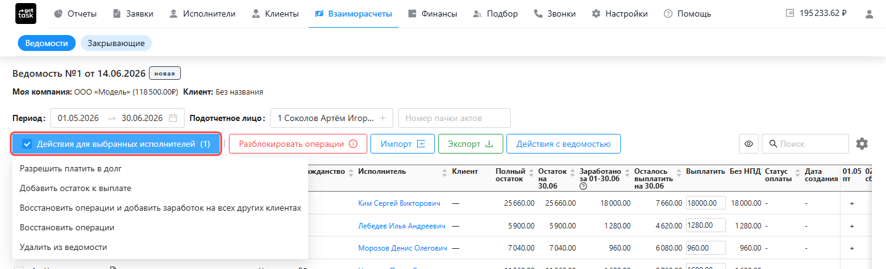886x269 pixels.
Task: Click the Ведомость №1 от 14.06.2026 title
Action: [x=79, y=74]
